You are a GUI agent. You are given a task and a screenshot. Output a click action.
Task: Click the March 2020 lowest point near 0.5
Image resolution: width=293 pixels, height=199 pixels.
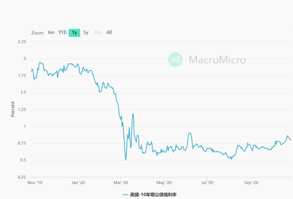pos(126,160)
